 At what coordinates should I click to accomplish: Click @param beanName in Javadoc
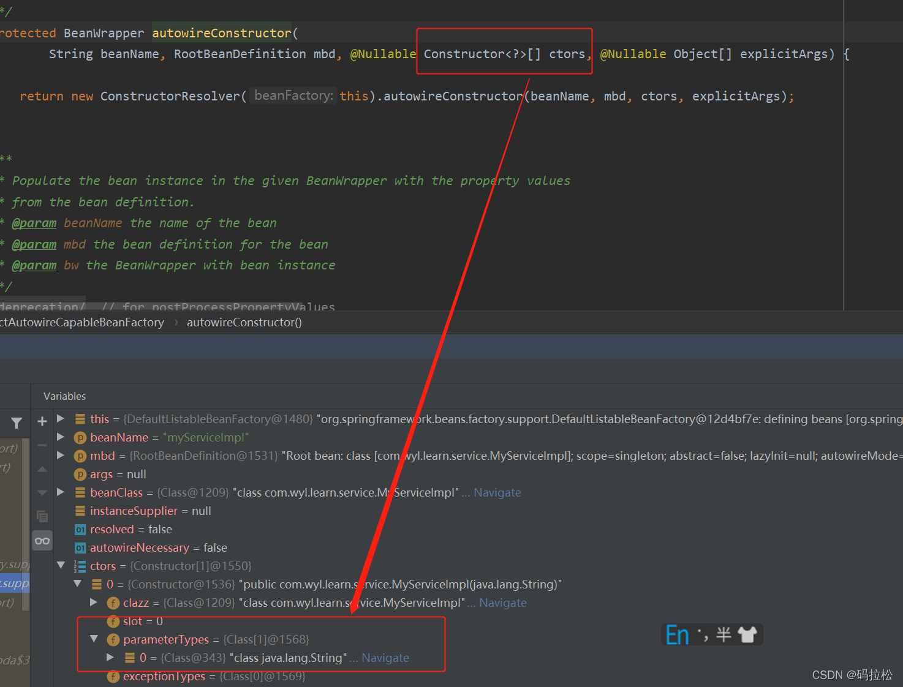pos(67,223)
